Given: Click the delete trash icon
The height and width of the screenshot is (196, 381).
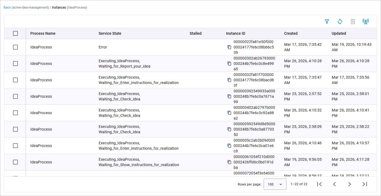Looking at the screenshot, I should point(353,22).
